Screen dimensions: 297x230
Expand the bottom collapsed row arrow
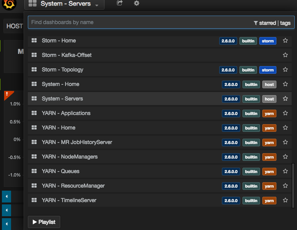6,224
